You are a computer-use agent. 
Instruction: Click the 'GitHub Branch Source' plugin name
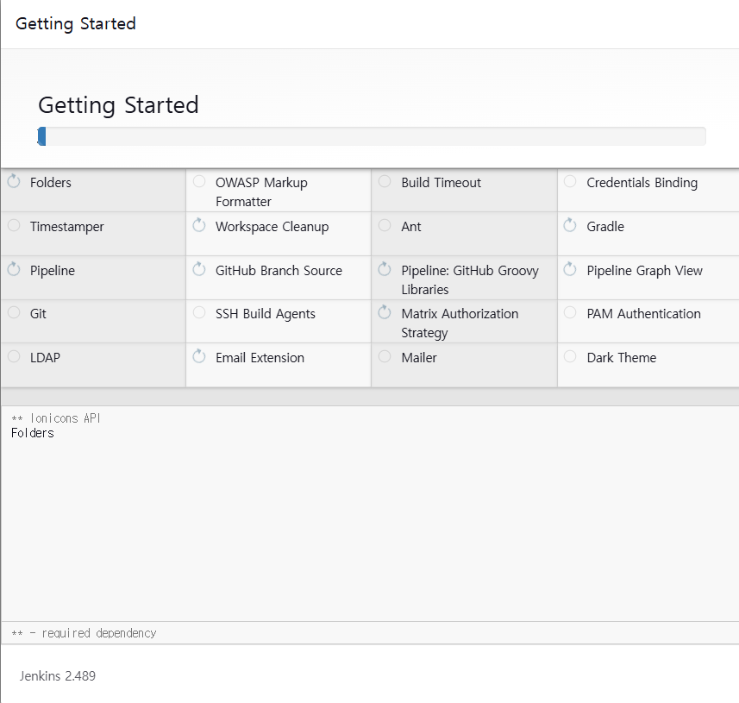[279, 271]
